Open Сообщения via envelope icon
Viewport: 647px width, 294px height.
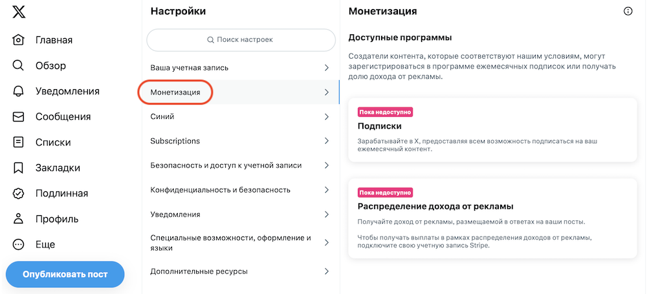click(x=19, y=117)
